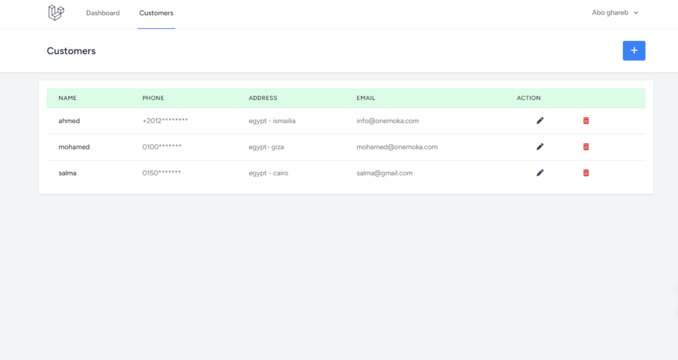Viewport: 678px width, 360px height.
Task: Click the NAME column header
Action: coord(68,98)
